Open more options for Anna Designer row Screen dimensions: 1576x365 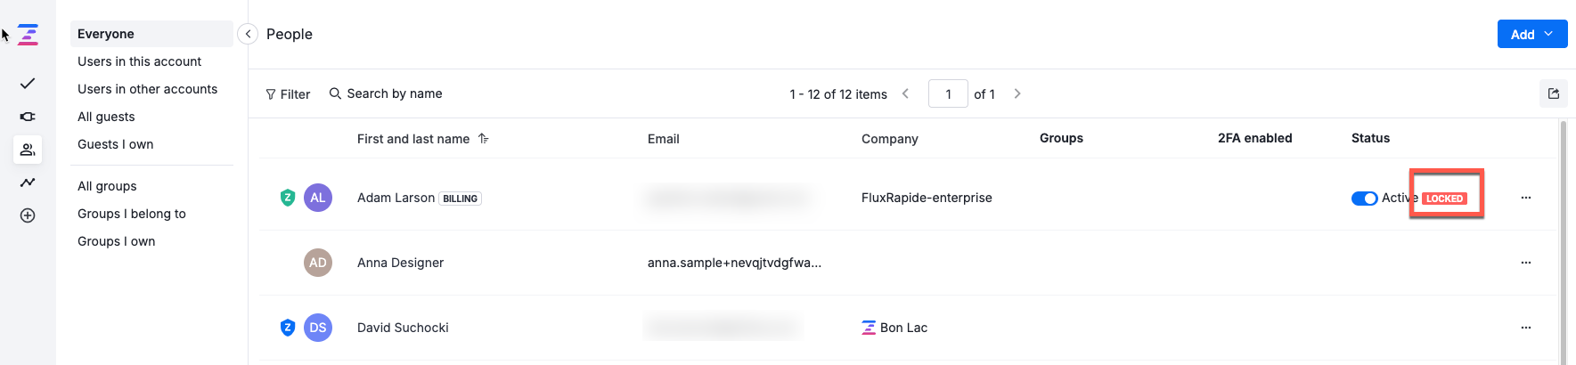pyautogui.click(x=1525, y=263)
